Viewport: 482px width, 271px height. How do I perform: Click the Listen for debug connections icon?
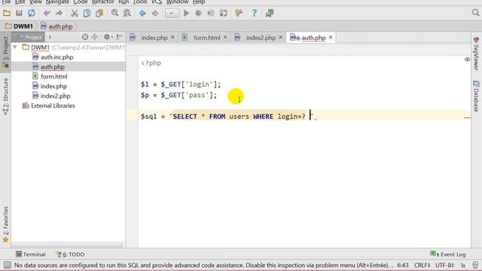tap(211, 14)
